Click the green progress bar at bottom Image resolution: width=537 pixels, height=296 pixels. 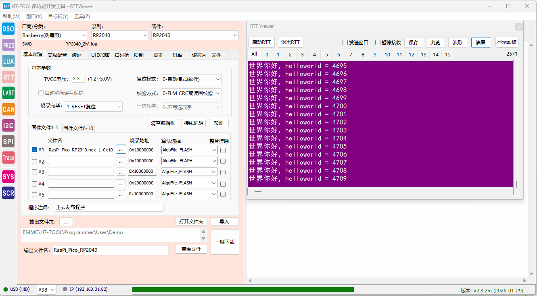pyautogui.click(x=242, y=290)
